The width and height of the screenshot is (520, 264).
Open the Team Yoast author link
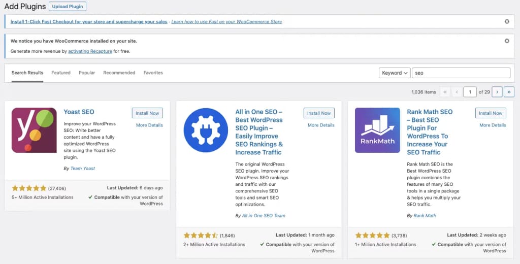(83, 169)
